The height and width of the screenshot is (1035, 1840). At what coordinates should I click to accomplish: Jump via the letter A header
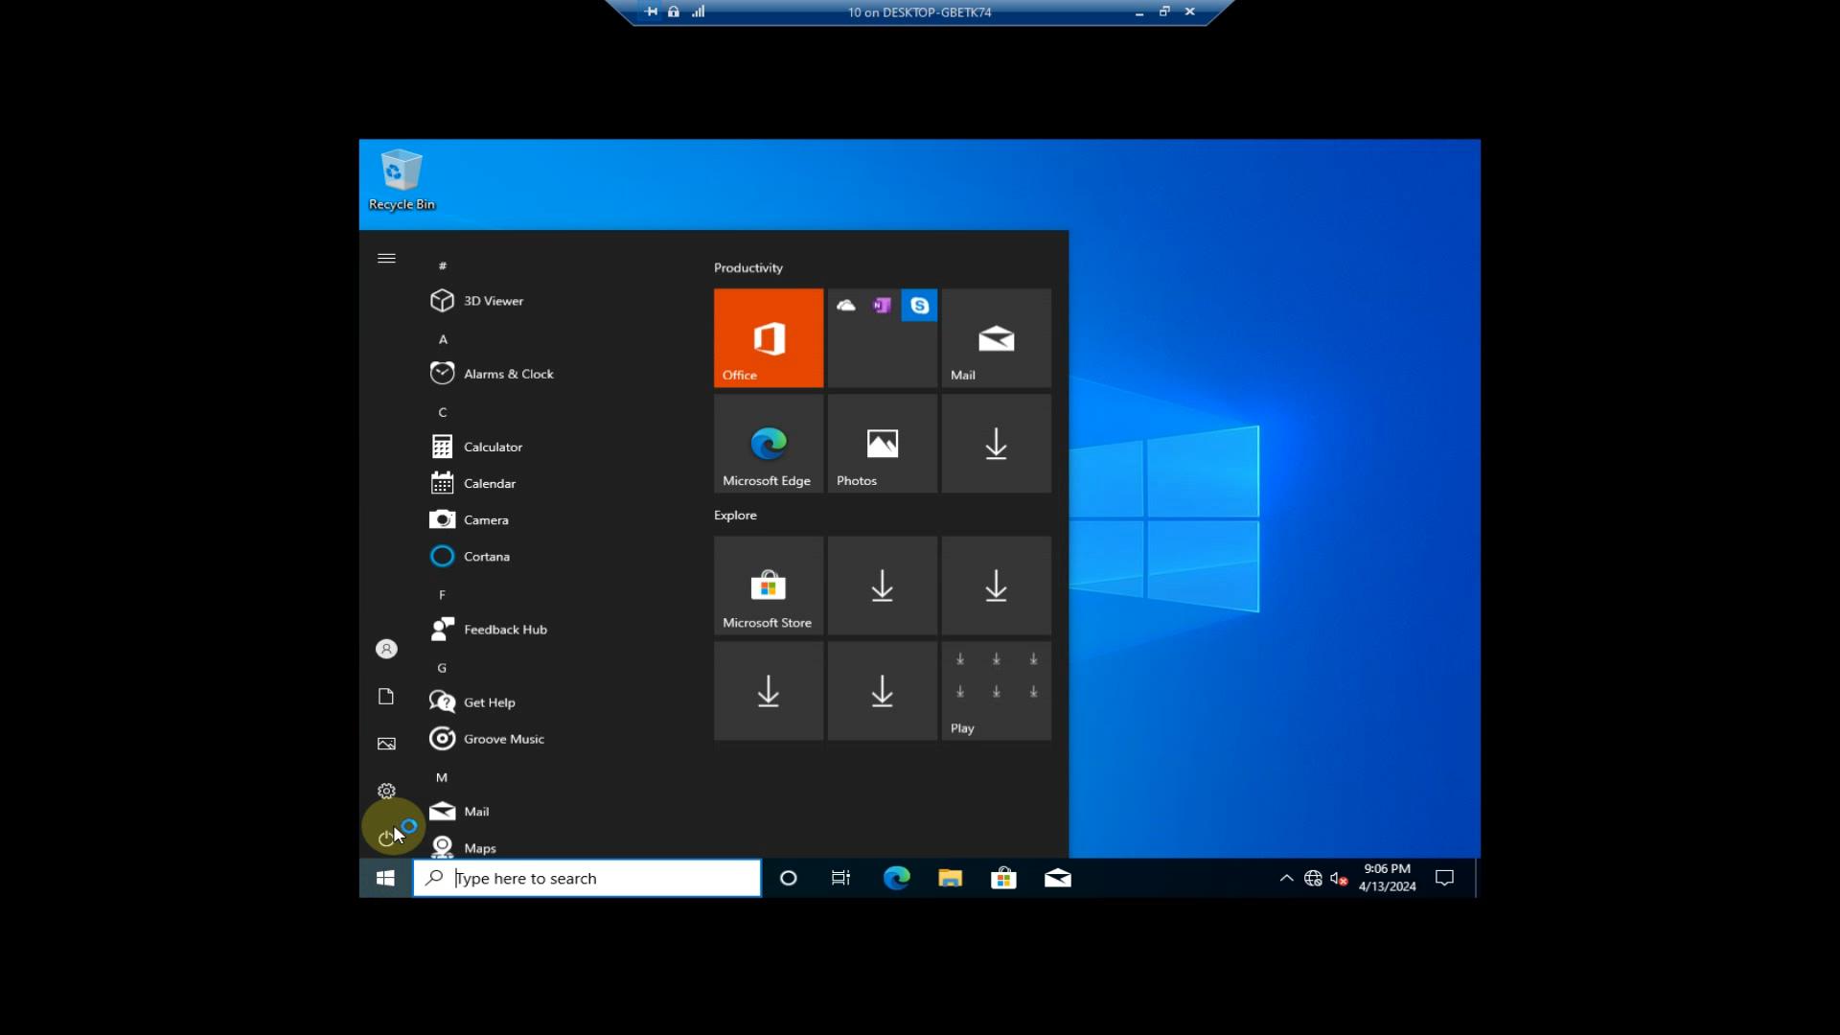pyautogui.click(x=443, y=339)
